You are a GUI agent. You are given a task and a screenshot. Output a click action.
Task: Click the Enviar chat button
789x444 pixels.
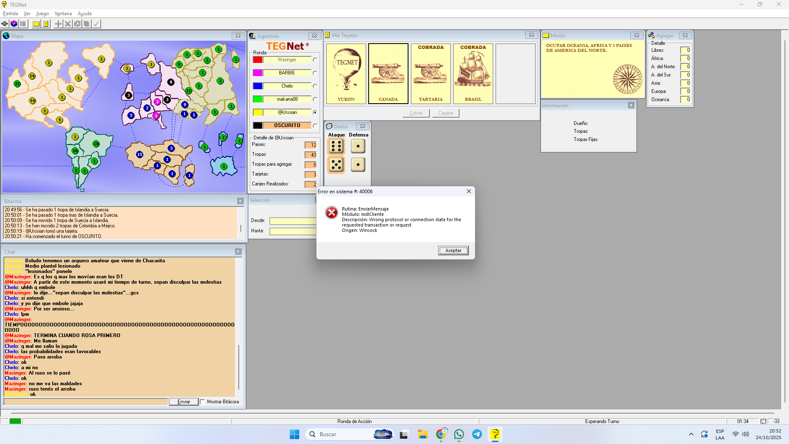[x=183, y=402]
